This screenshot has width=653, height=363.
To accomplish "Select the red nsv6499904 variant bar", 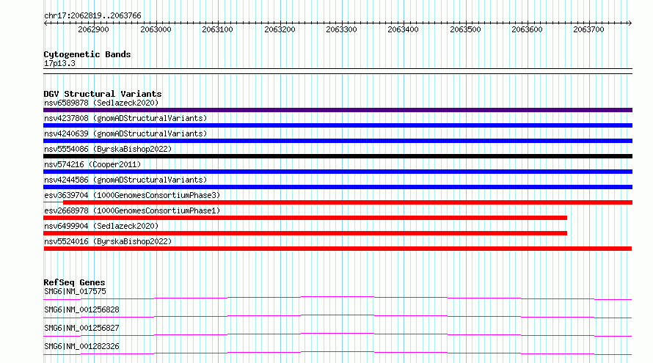I will click(x=305, y=233).
